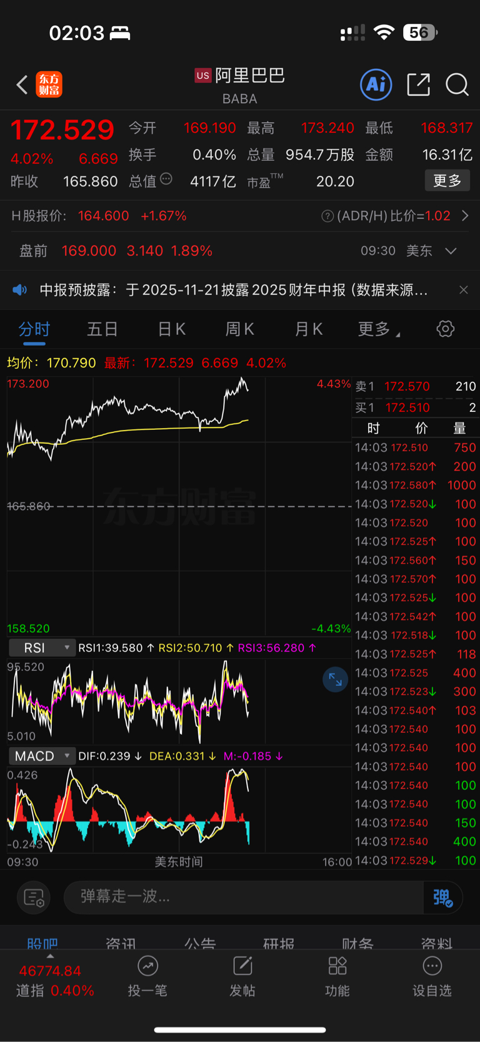Tap the back arrow icon
This screenshot has height=1042, width=480.
click(22, 84)
